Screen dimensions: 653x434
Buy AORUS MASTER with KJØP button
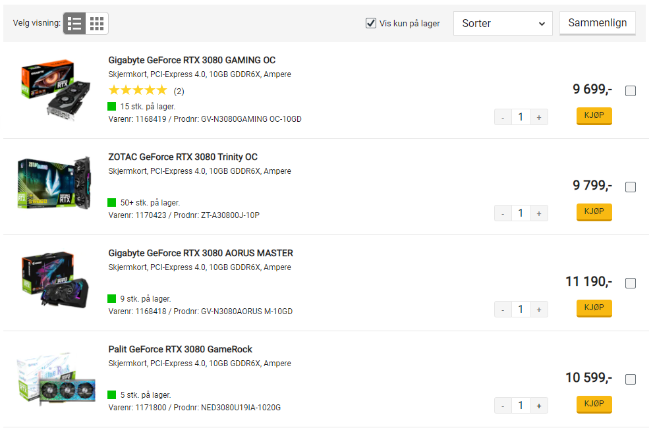(x=594, y=308)
